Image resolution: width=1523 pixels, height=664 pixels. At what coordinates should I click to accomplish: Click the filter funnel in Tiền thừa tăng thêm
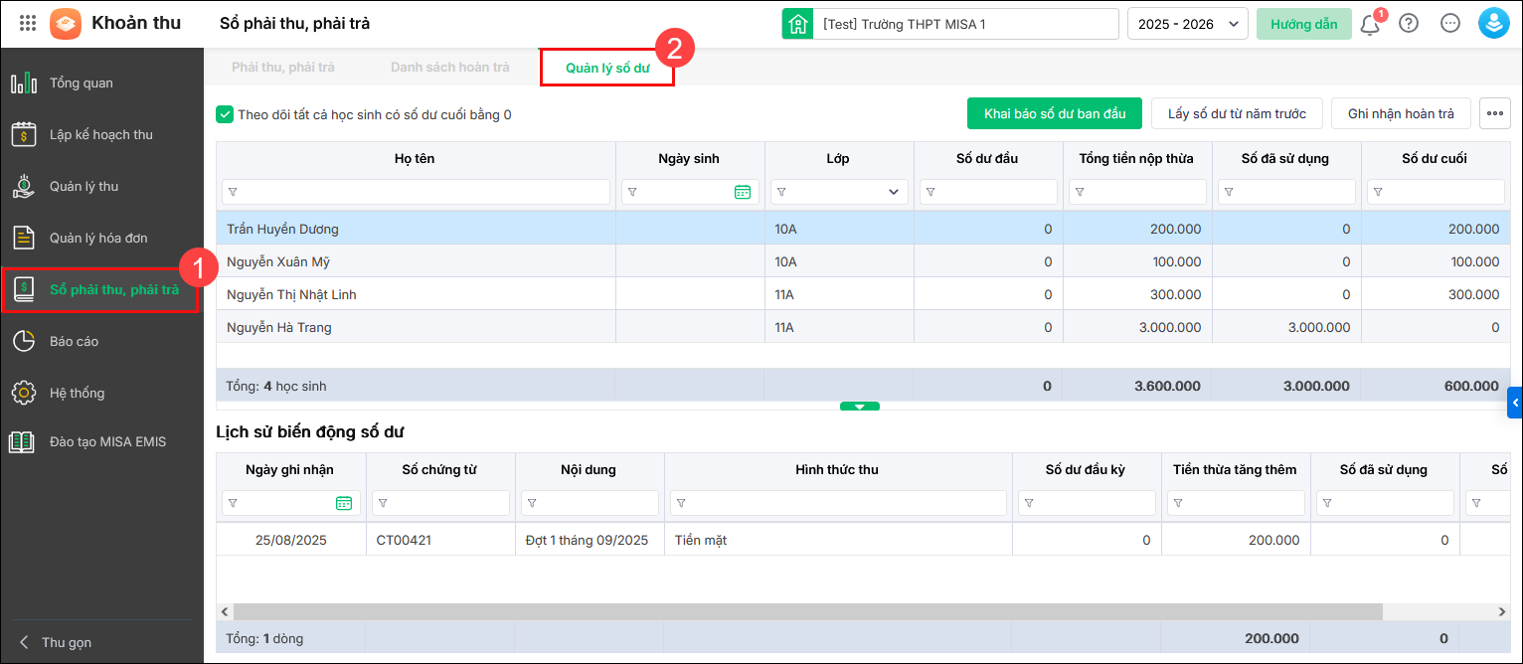click(1177, 503)
